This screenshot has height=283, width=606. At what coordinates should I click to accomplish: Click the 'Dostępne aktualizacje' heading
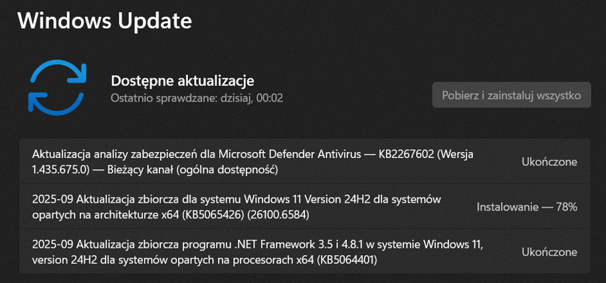point(183,81)
